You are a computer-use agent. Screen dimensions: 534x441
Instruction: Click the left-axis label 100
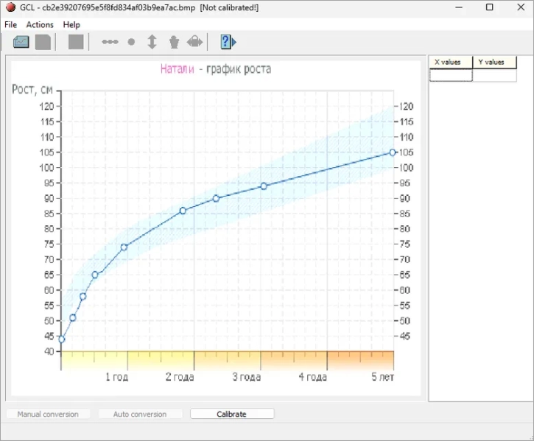point(46,168)
